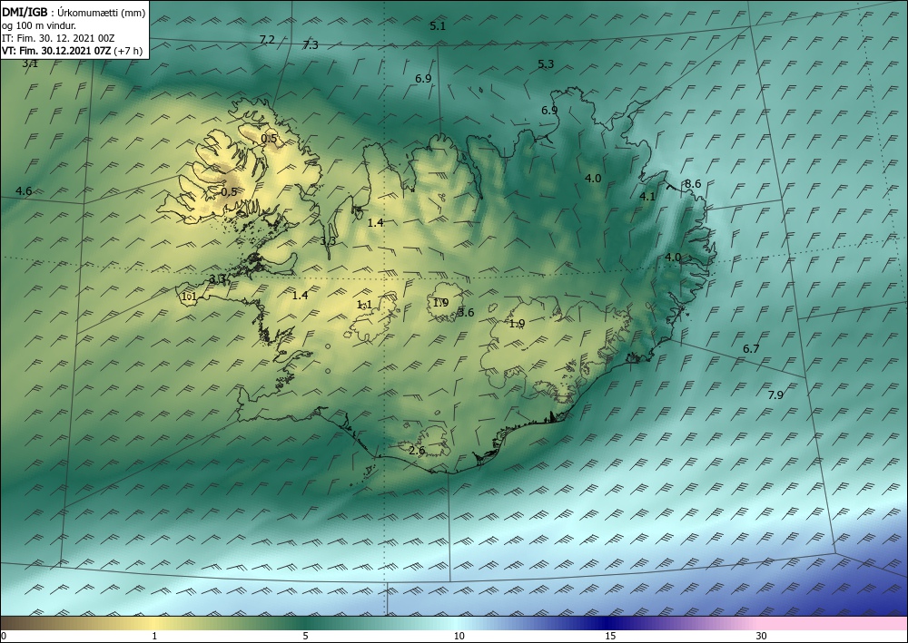Select the 2.6 value label on the glacier

click(x=417, y=451)
